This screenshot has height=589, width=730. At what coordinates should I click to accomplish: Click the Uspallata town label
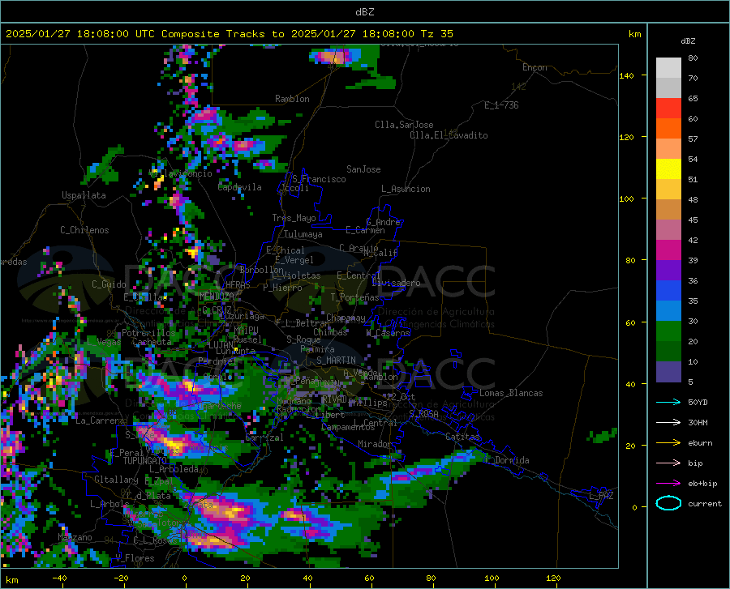tap(84, 195)
